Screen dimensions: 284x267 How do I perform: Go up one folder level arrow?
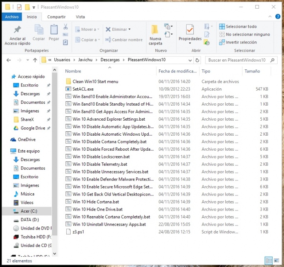(35, 60)
